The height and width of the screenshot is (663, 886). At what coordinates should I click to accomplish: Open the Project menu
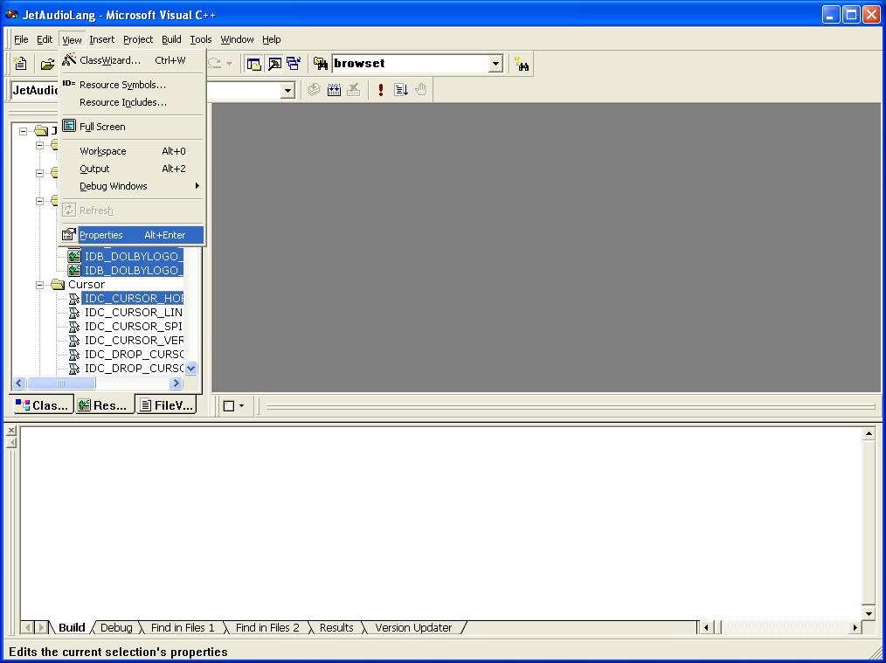pyautogui.click(x=138, y=39)
